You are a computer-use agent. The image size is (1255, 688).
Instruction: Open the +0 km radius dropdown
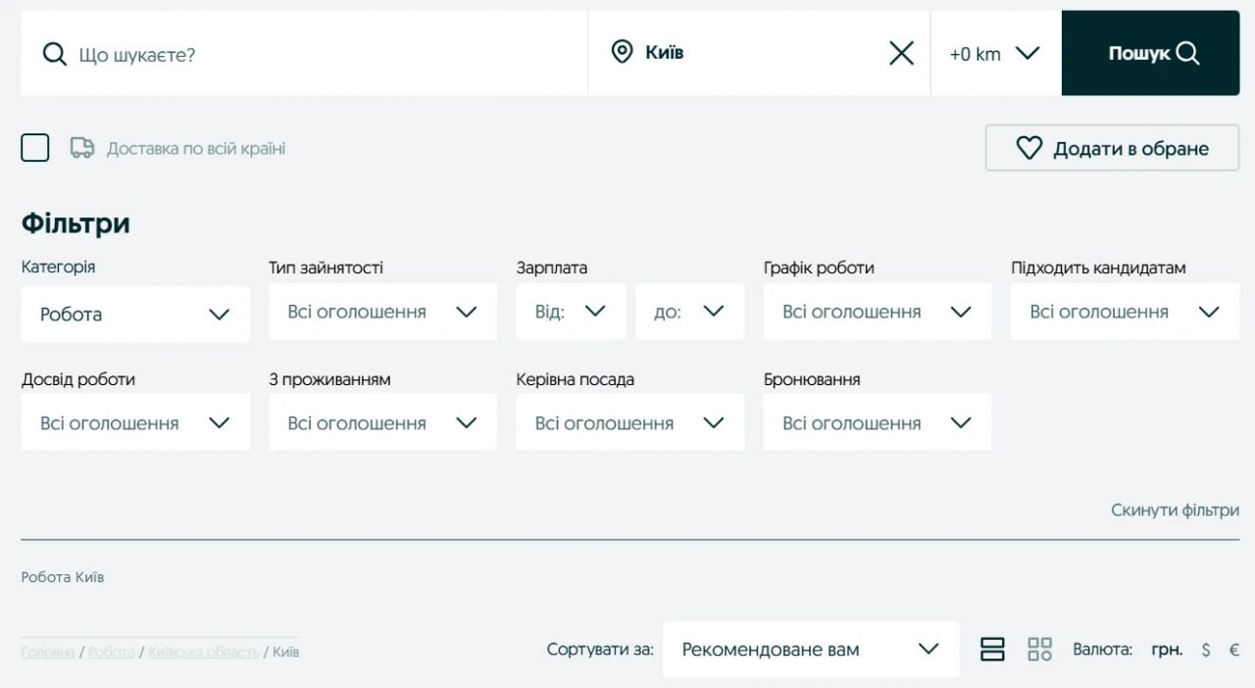click(995, 53)
